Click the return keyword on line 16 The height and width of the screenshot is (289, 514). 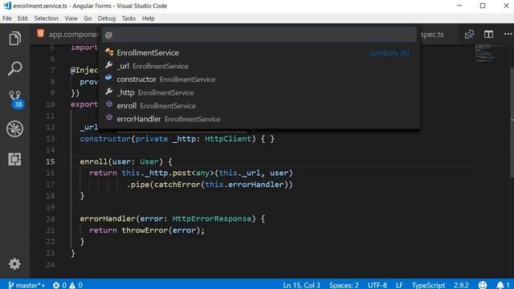pos(103,173)
